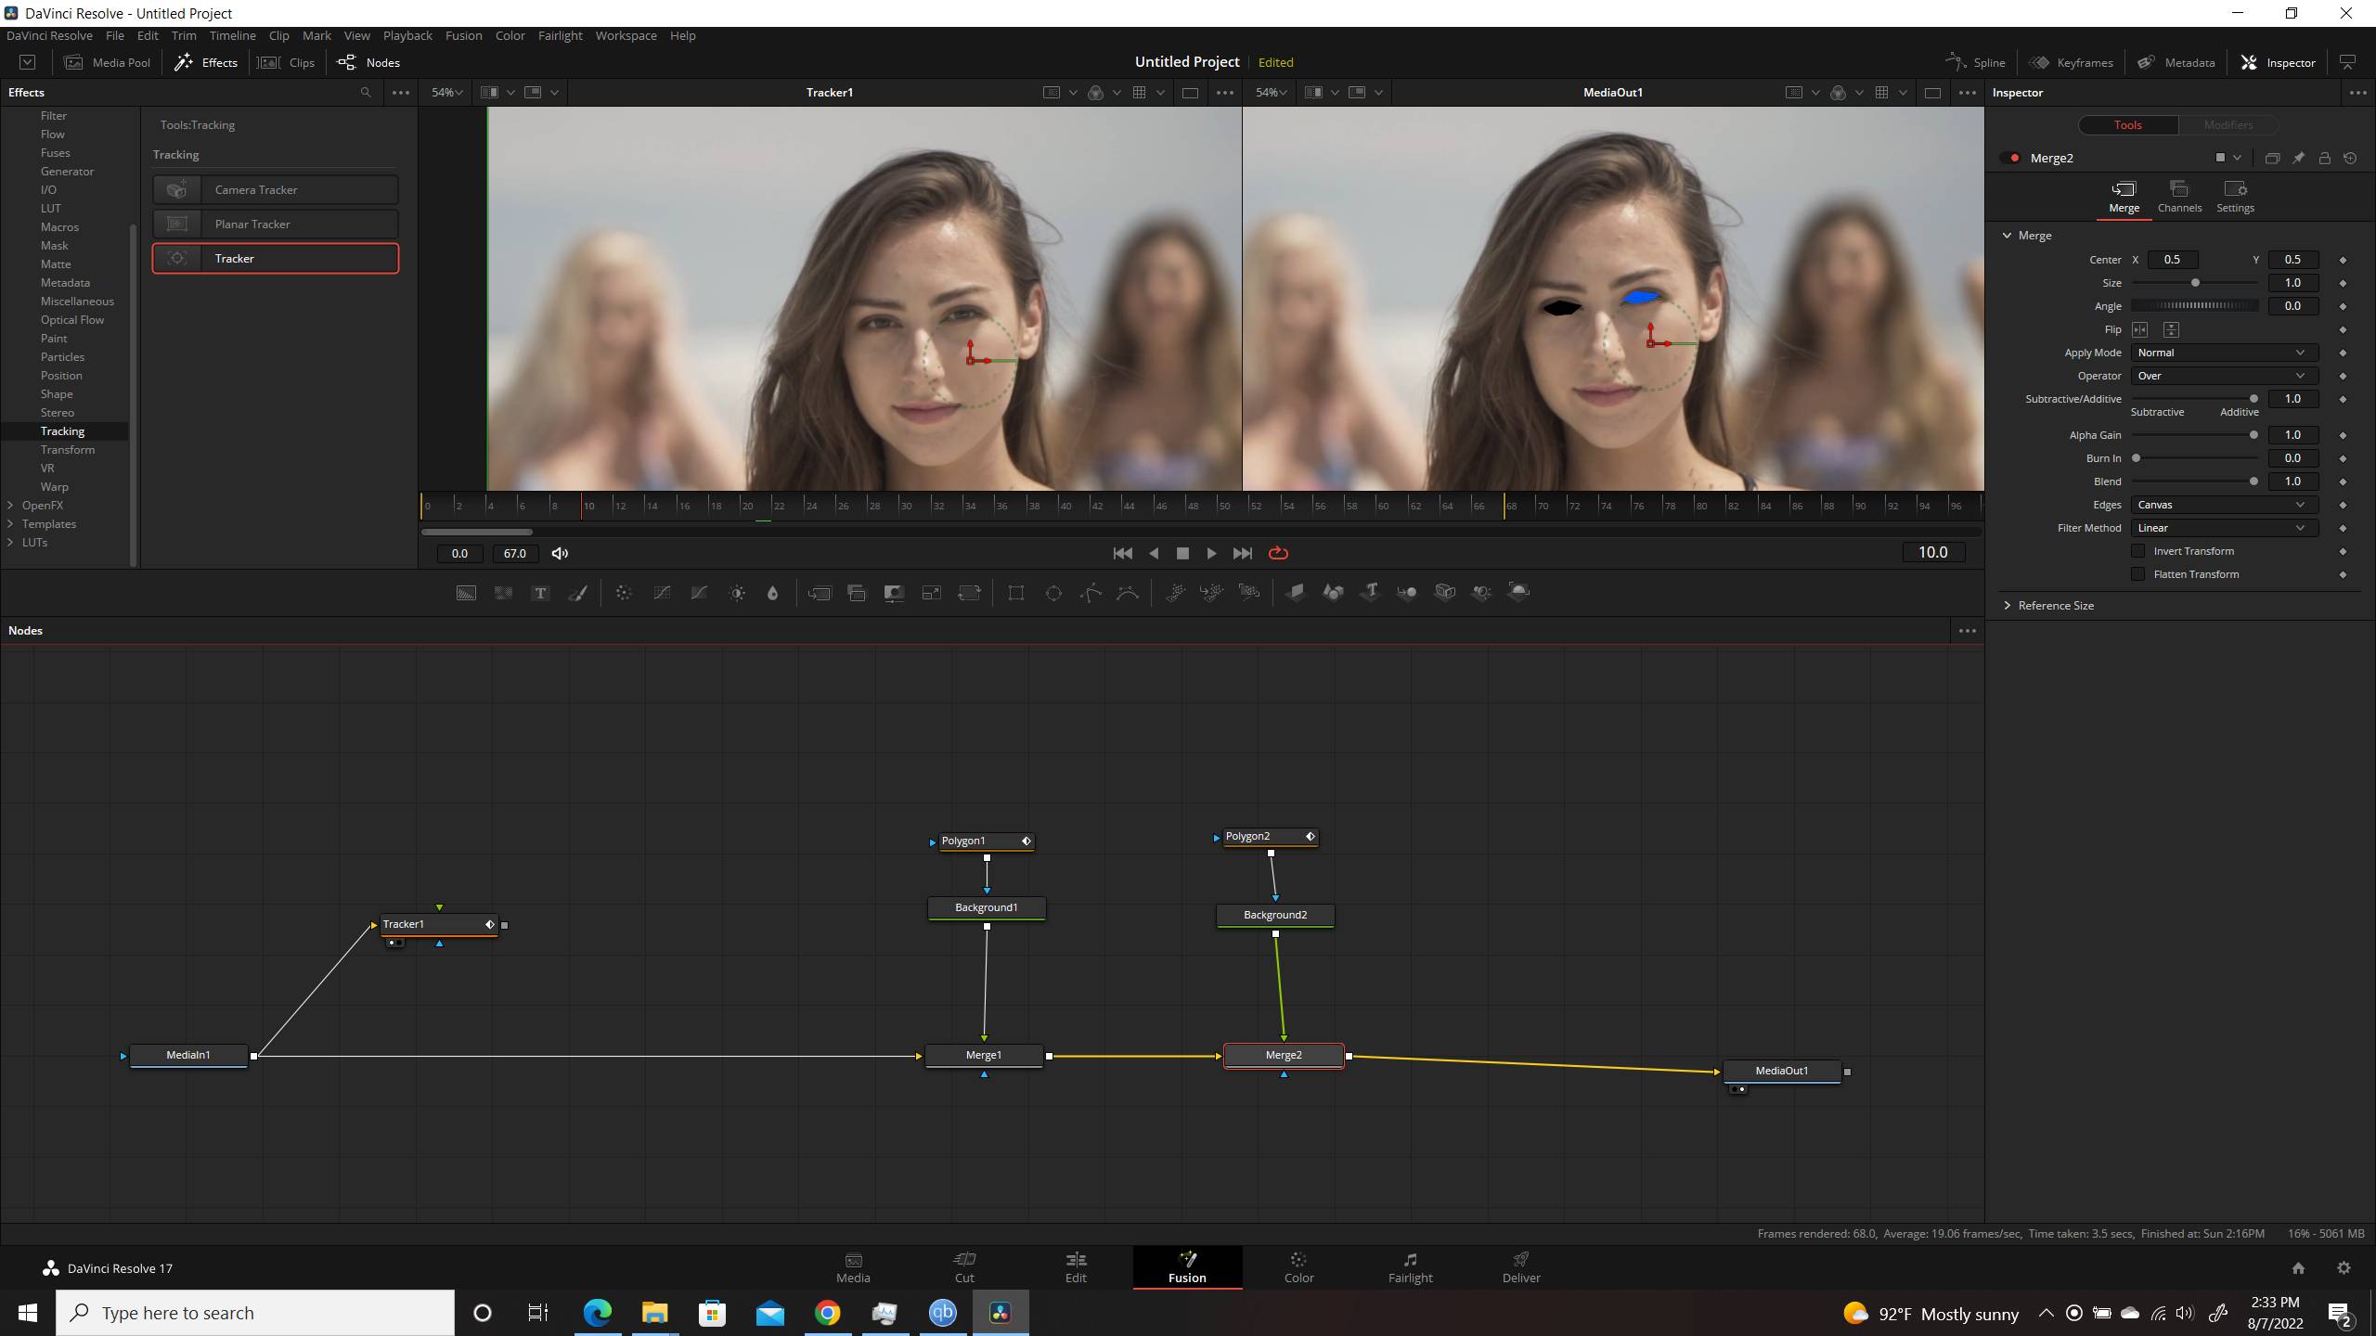Add a Matte Control node from toolbar

pos(894,593)
